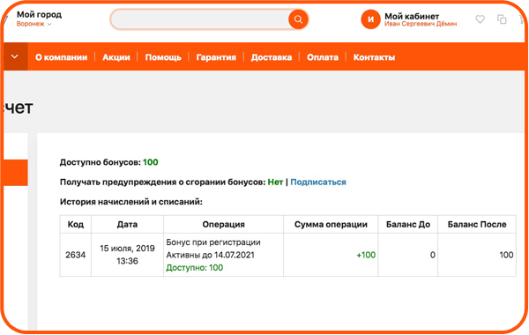Click the Операция column header
The width and height of the screenshot is (529, 335).
point(223,224)
